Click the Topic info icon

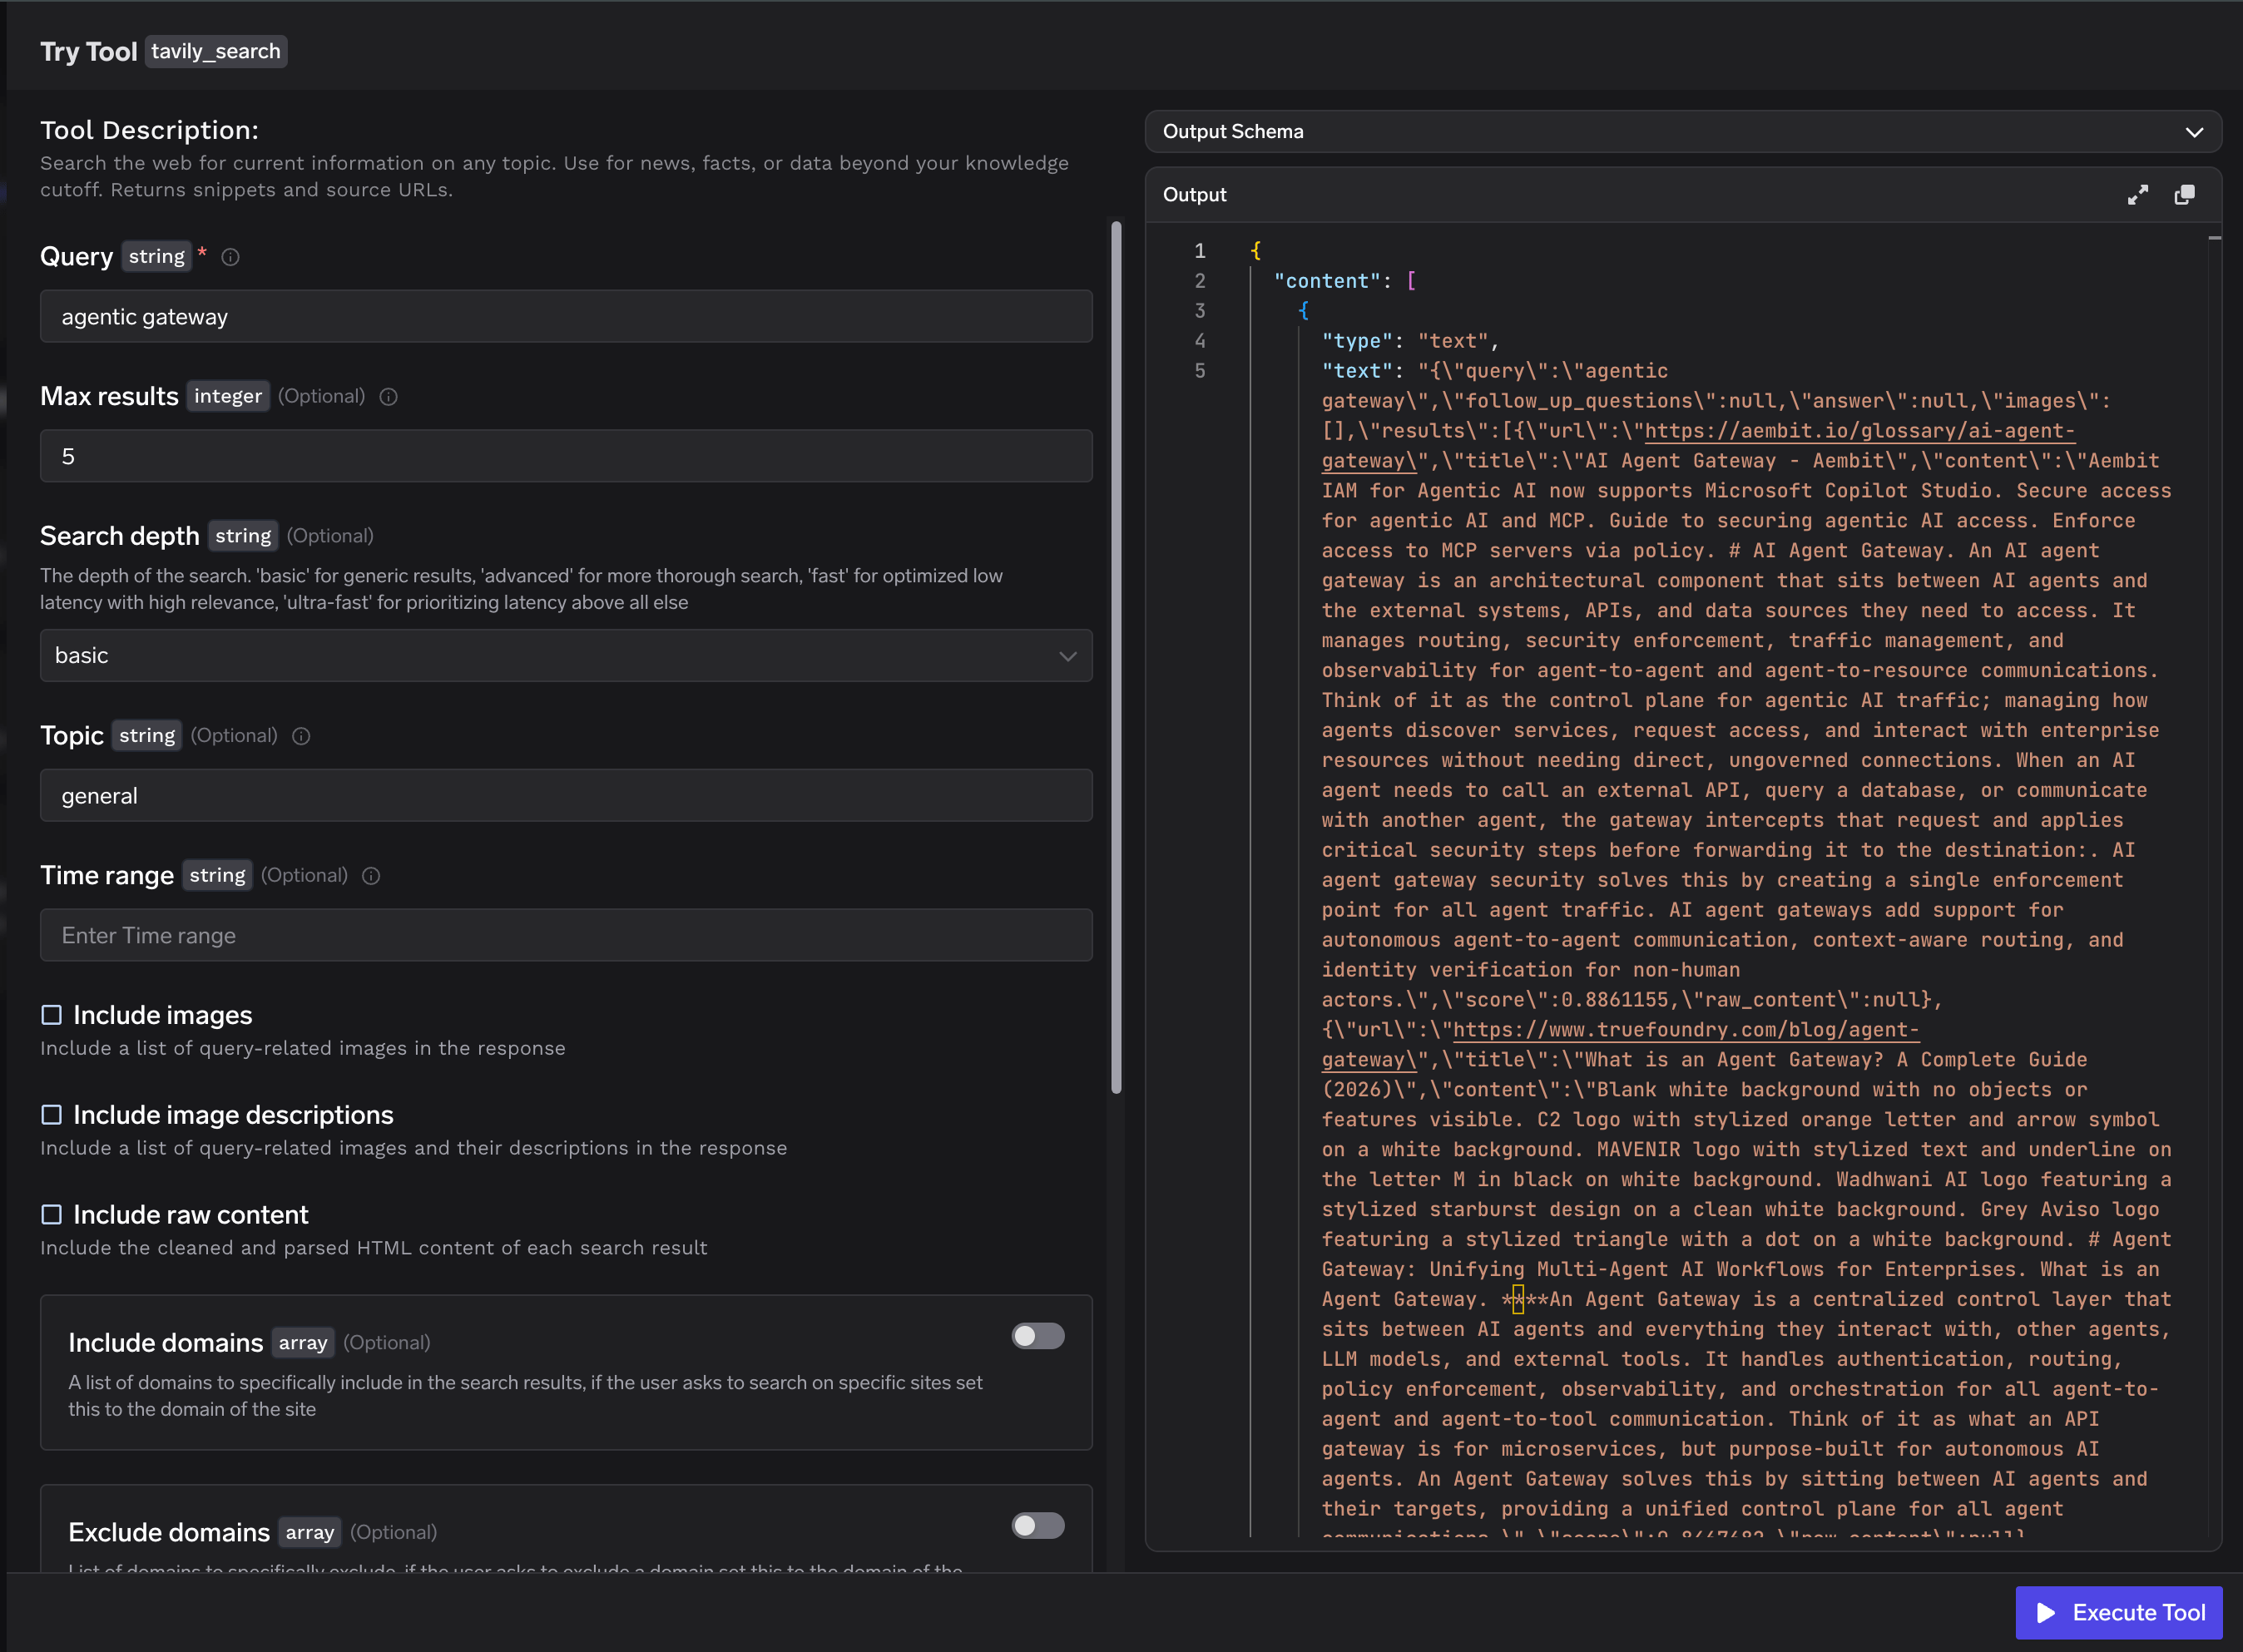[x=301, y=736]
